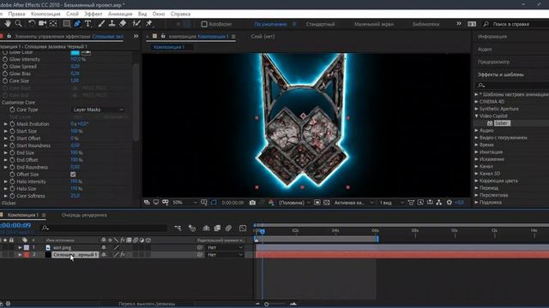Uncheck the Offset Size checkbox

click(x=73, y=175)
